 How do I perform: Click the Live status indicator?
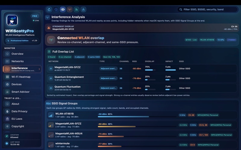(36, 20)
